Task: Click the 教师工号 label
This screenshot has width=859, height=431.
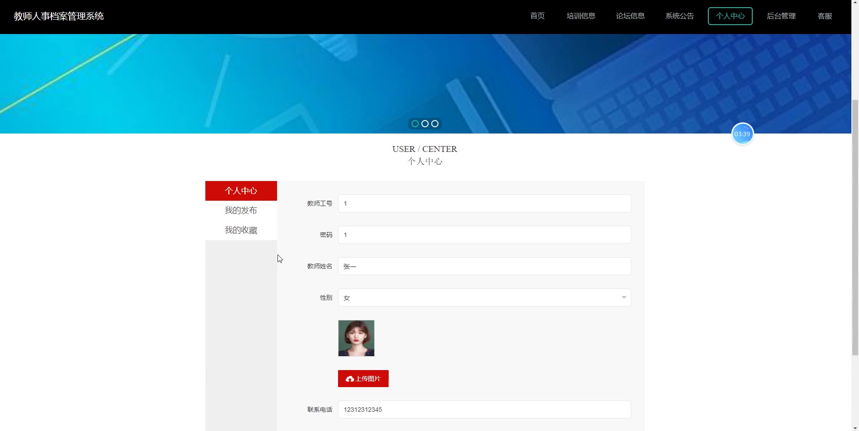Action: coord(320,203)
